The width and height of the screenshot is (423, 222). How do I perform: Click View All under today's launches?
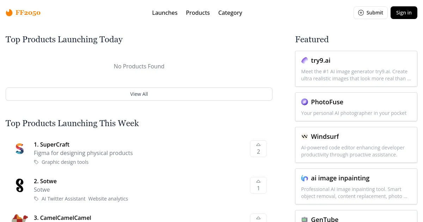[x=139, y=94]
